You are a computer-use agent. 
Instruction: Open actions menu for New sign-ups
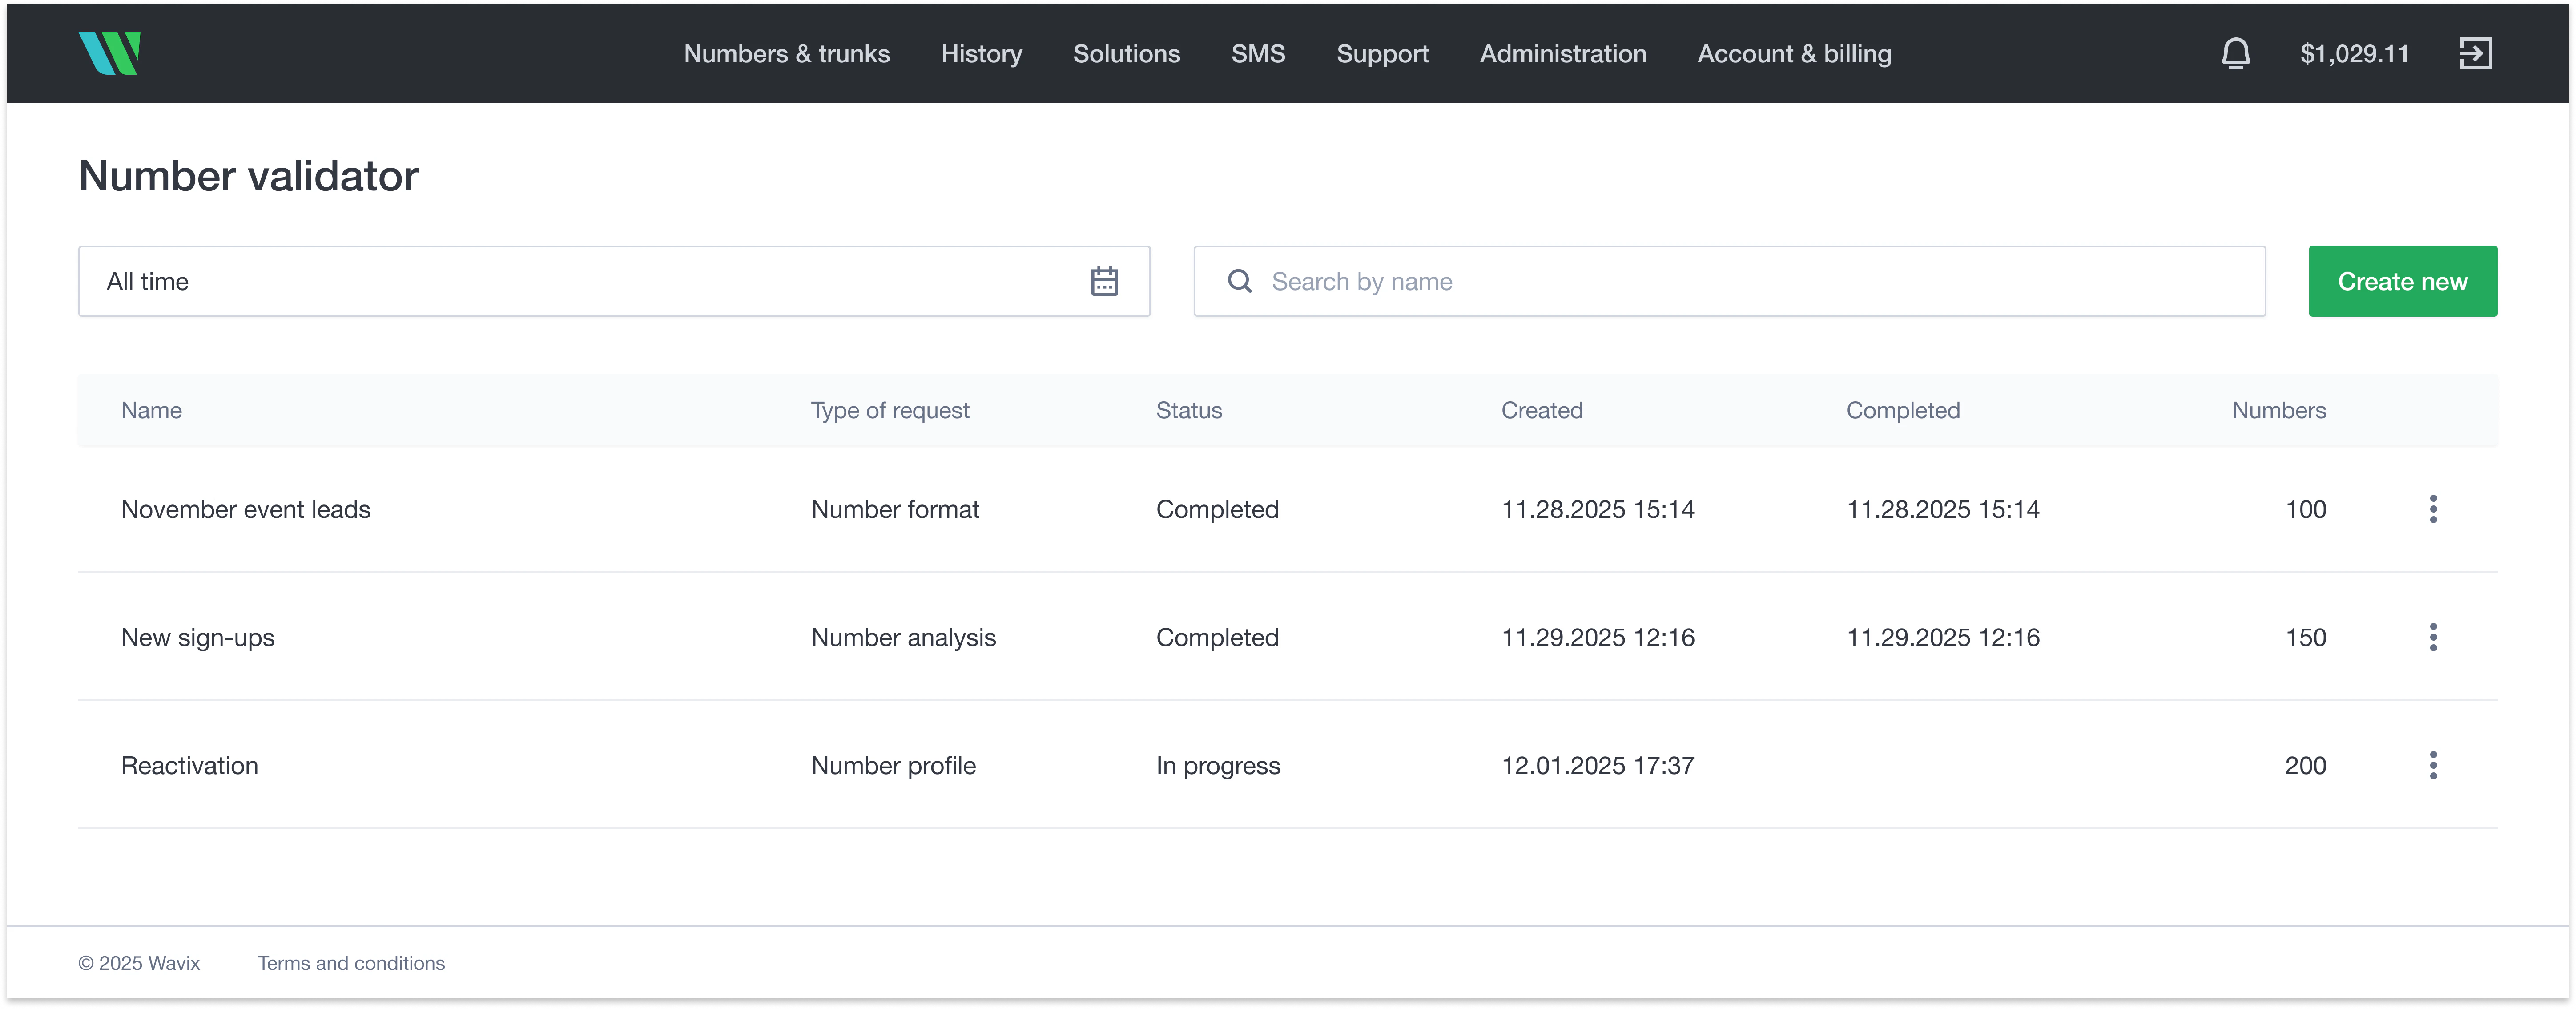2433,637
